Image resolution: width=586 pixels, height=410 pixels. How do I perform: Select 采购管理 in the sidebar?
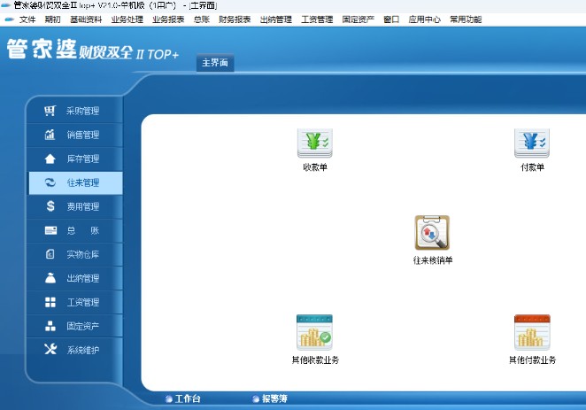(75, 111)
